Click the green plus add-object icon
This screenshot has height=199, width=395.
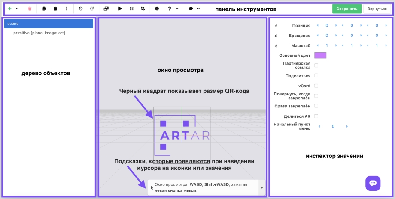click(10, 9)
